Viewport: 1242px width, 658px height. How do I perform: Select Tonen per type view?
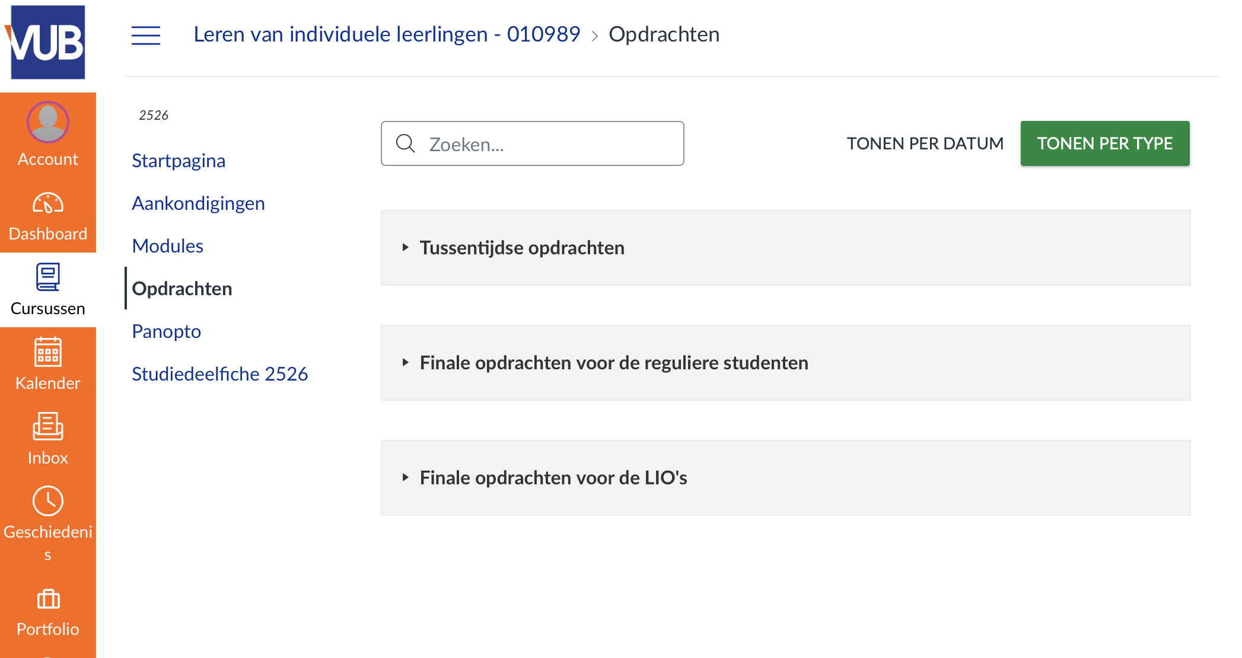coord(1104,143)
